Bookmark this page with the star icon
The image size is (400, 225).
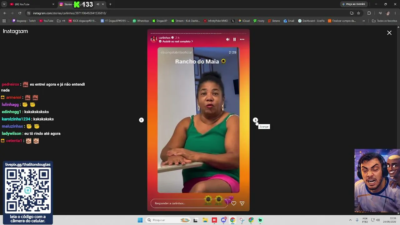(x=358, y=13)
